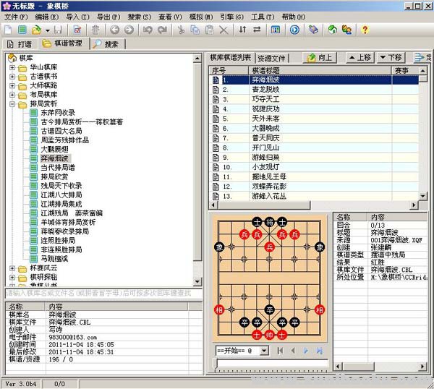Click the blue play button in toolbar
Screen dimensions: 434x389
click(294, 30)
